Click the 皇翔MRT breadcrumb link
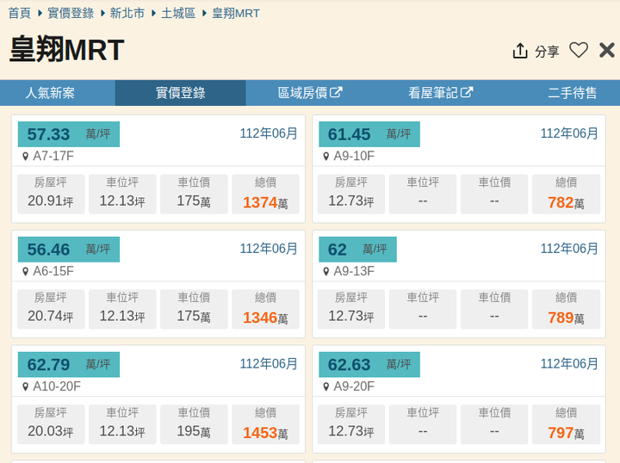 [x=236, y=13]
